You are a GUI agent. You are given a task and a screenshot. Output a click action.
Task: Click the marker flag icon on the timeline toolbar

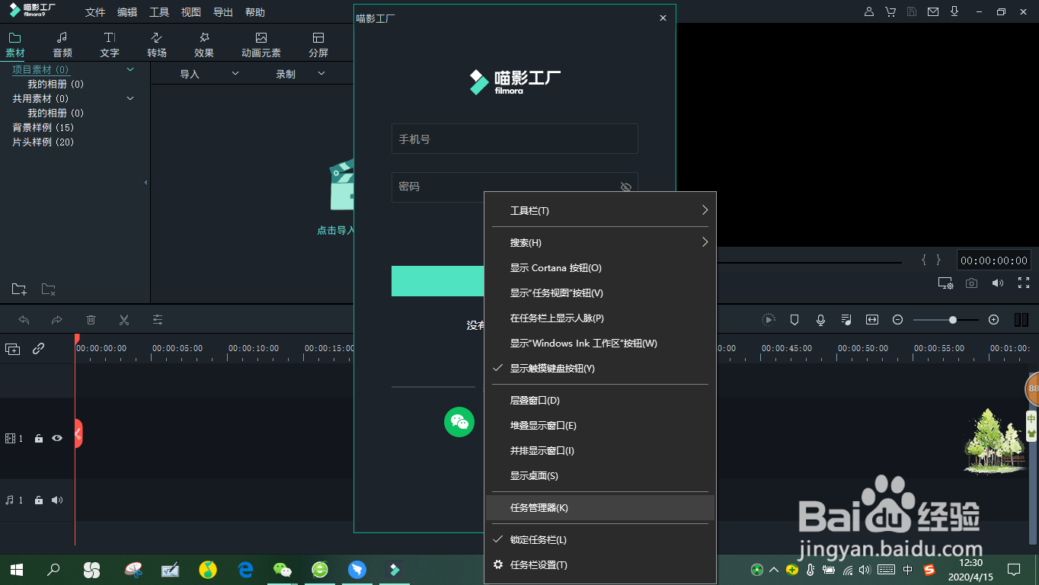pyautogui.click(x=794, y=320)
